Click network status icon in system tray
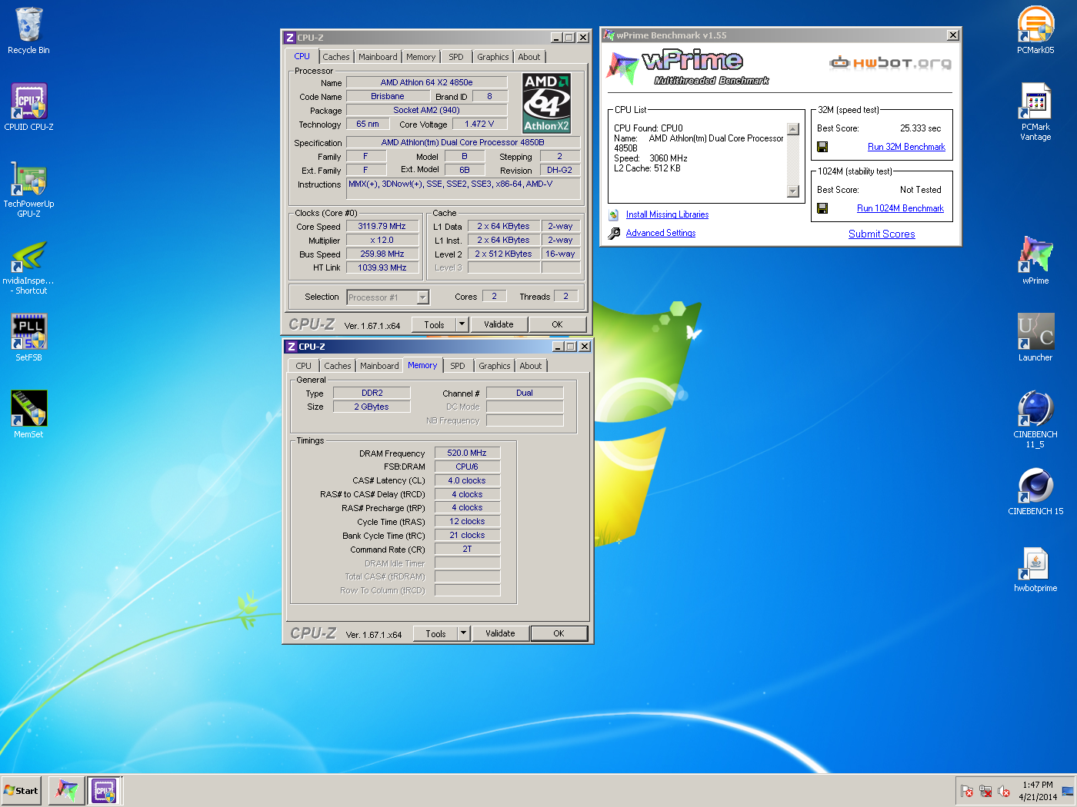 pyautogui.click(x=985, y=791)
